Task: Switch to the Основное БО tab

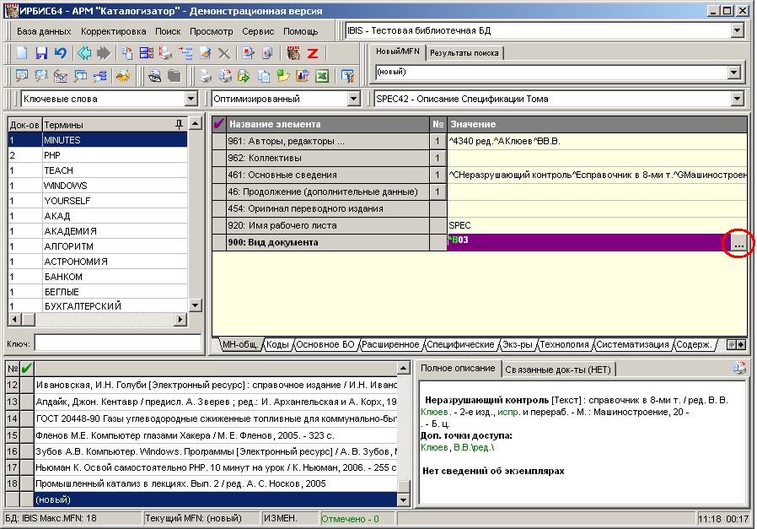Action: [325, 344]
